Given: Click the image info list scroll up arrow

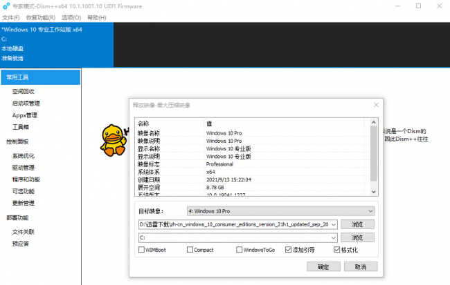Looking at the screenshot, I should pos(373,122).
